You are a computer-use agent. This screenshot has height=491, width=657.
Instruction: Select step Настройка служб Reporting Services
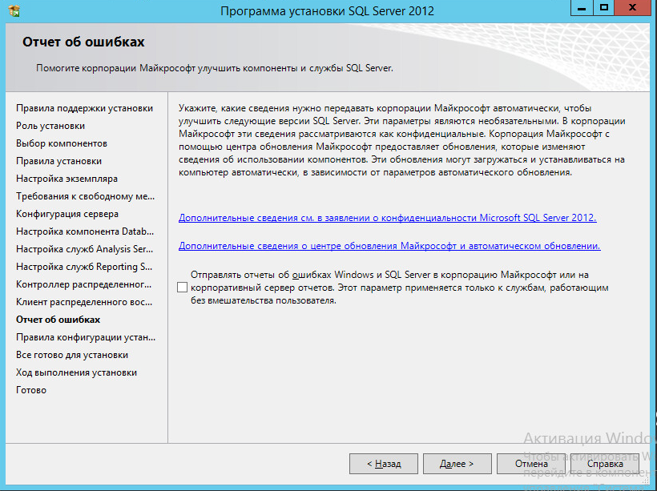[84, 267]
